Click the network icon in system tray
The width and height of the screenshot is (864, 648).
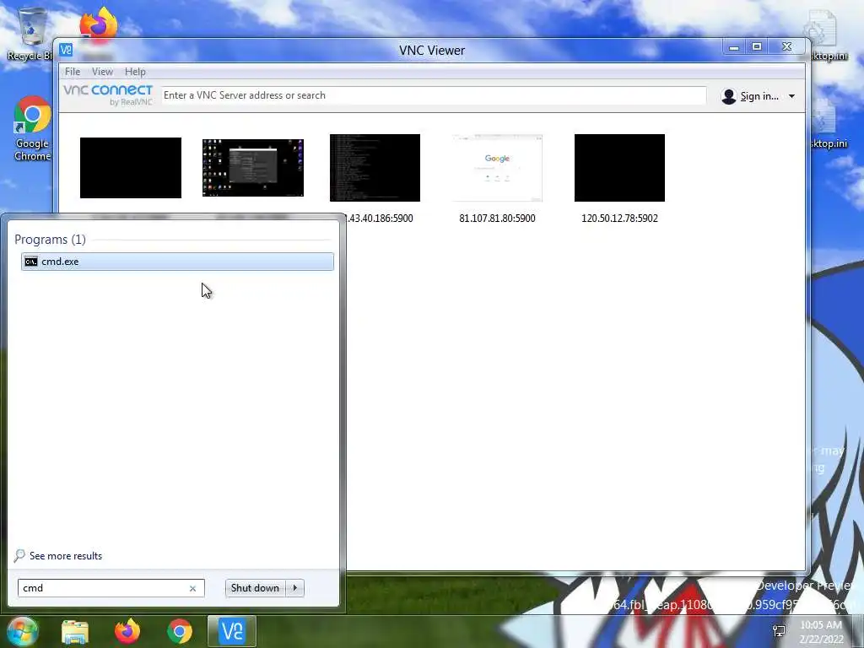click(x=779, y=631)
